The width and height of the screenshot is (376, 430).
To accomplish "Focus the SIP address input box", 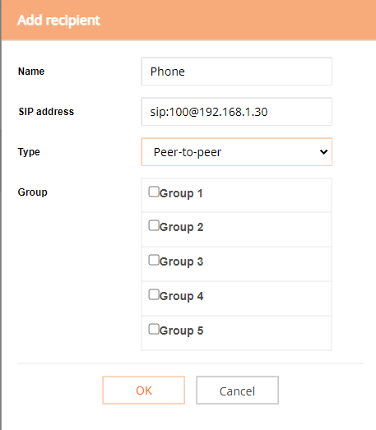I will (237, 112).
